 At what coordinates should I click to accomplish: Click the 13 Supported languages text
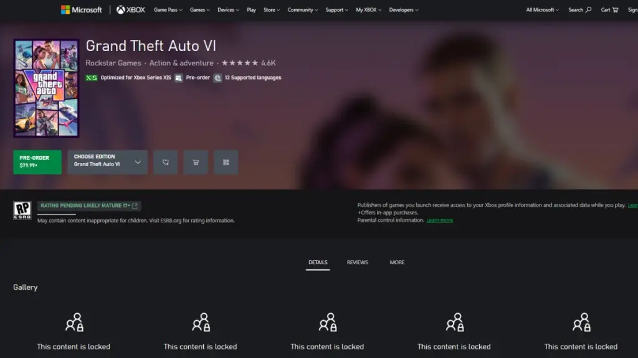pyautogui.click(x=253, y=78)
